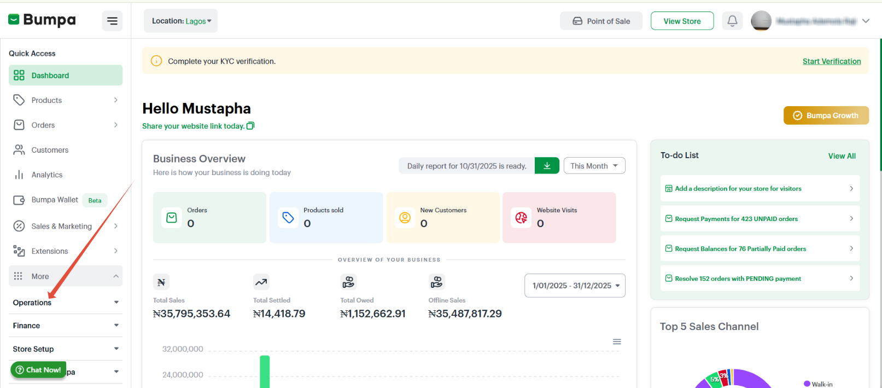
Task: Click the Orders bag sidebar icon
Action: click(x=19, y=125)
